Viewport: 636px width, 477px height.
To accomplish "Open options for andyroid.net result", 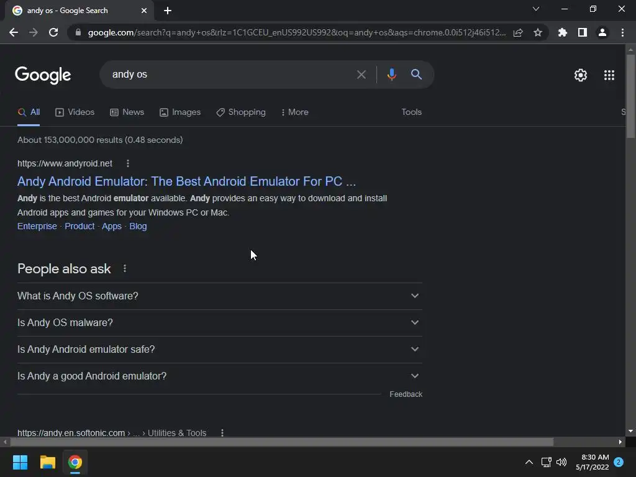I will (128, 163).
